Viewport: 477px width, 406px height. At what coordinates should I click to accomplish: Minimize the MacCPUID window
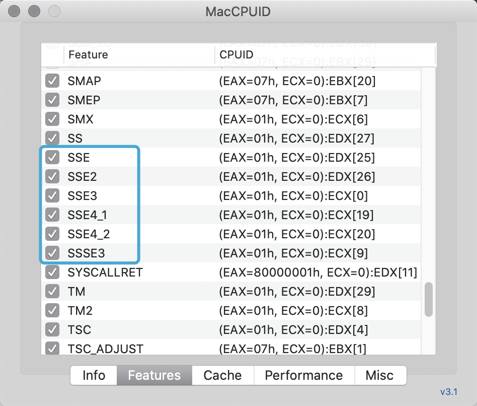[x=34, y=11]
